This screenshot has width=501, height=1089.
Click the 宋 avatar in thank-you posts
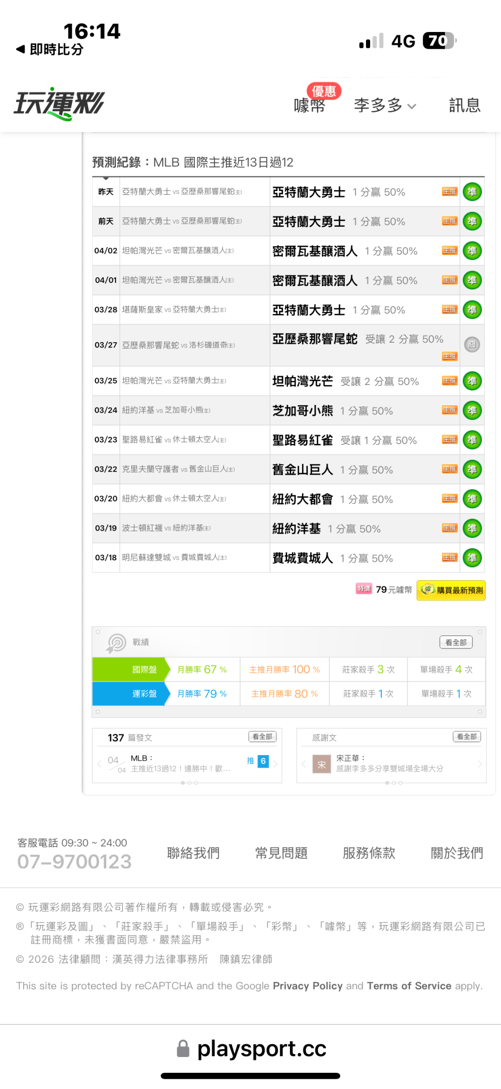pyautogui.click(x=321, y=764)
